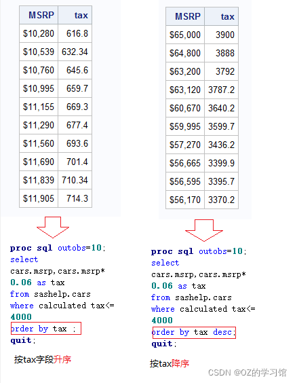Select the $64,800 cell
Screen dimensions: 297x383
185,53
